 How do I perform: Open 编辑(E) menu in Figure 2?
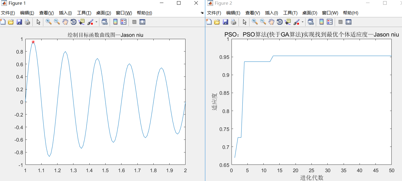coord(233,13)
